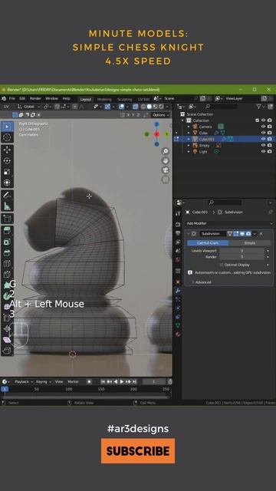Open the Add Modifier dropdown
Viewport: 276px width, 491px height.
[230, 223]
